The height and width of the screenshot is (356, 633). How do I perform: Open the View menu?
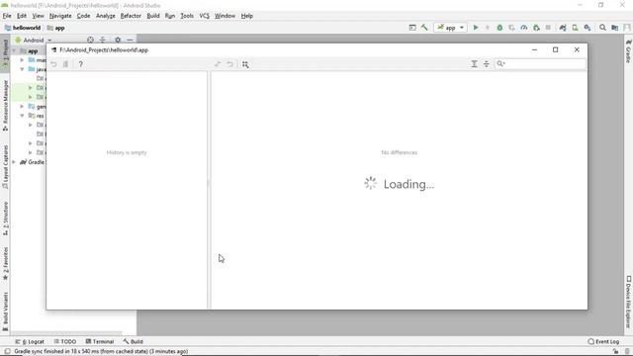[38, 16]
